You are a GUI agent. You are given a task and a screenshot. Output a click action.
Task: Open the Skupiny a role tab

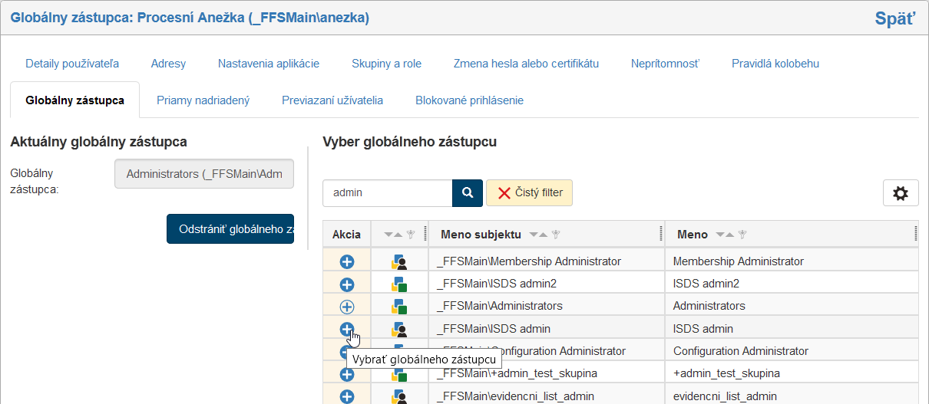(x=386, y=64)
